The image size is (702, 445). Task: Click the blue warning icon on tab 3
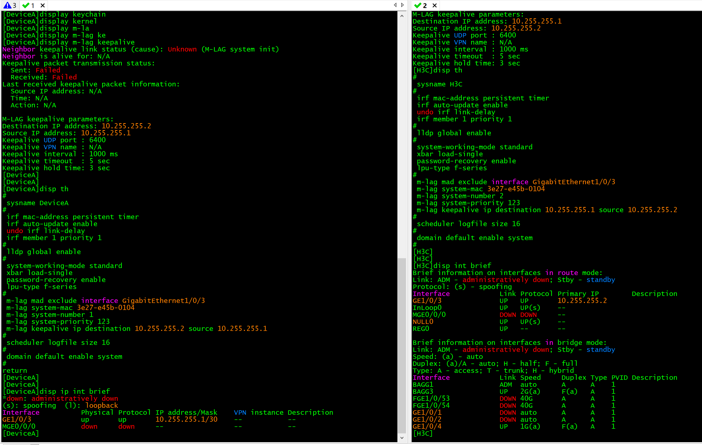(x=7, y=5)
